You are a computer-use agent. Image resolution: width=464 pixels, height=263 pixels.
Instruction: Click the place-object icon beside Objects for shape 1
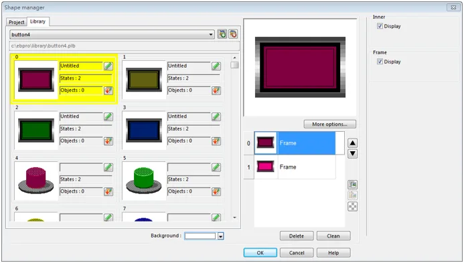tap(216, 90)
